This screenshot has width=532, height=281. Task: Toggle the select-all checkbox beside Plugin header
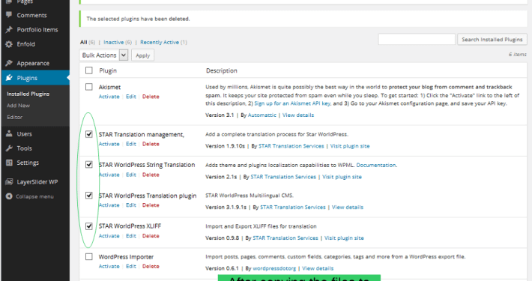pos(89,70)
